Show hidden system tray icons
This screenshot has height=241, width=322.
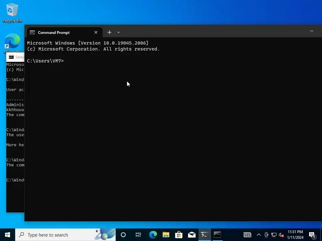click(x=259, y=235)
